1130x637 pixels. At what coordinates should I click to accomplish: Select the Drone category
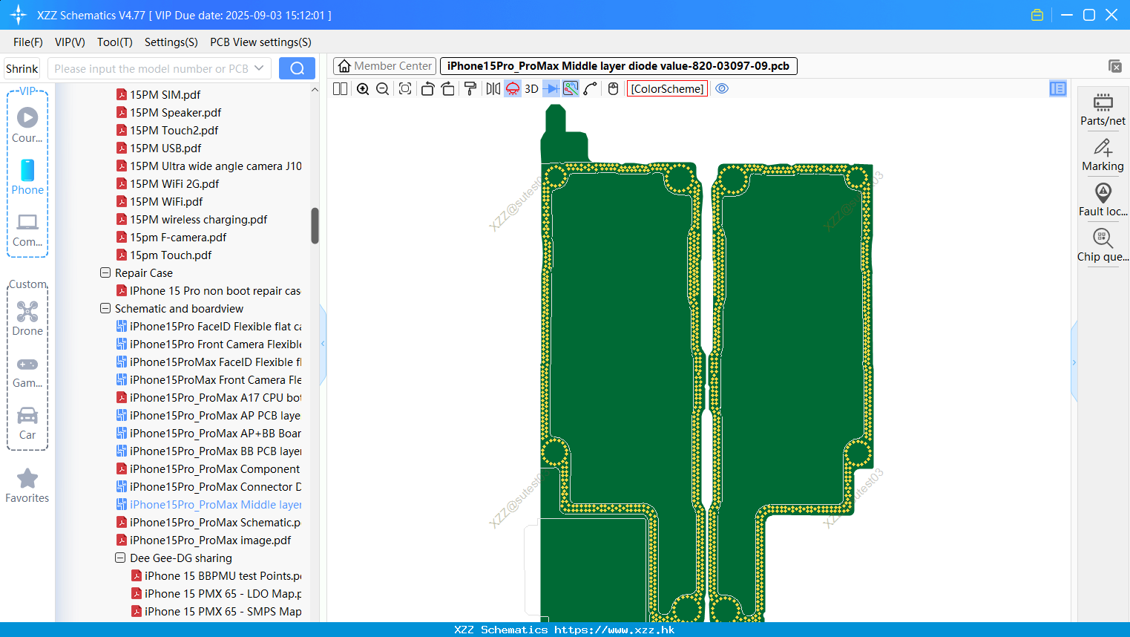tap(27, 318)
